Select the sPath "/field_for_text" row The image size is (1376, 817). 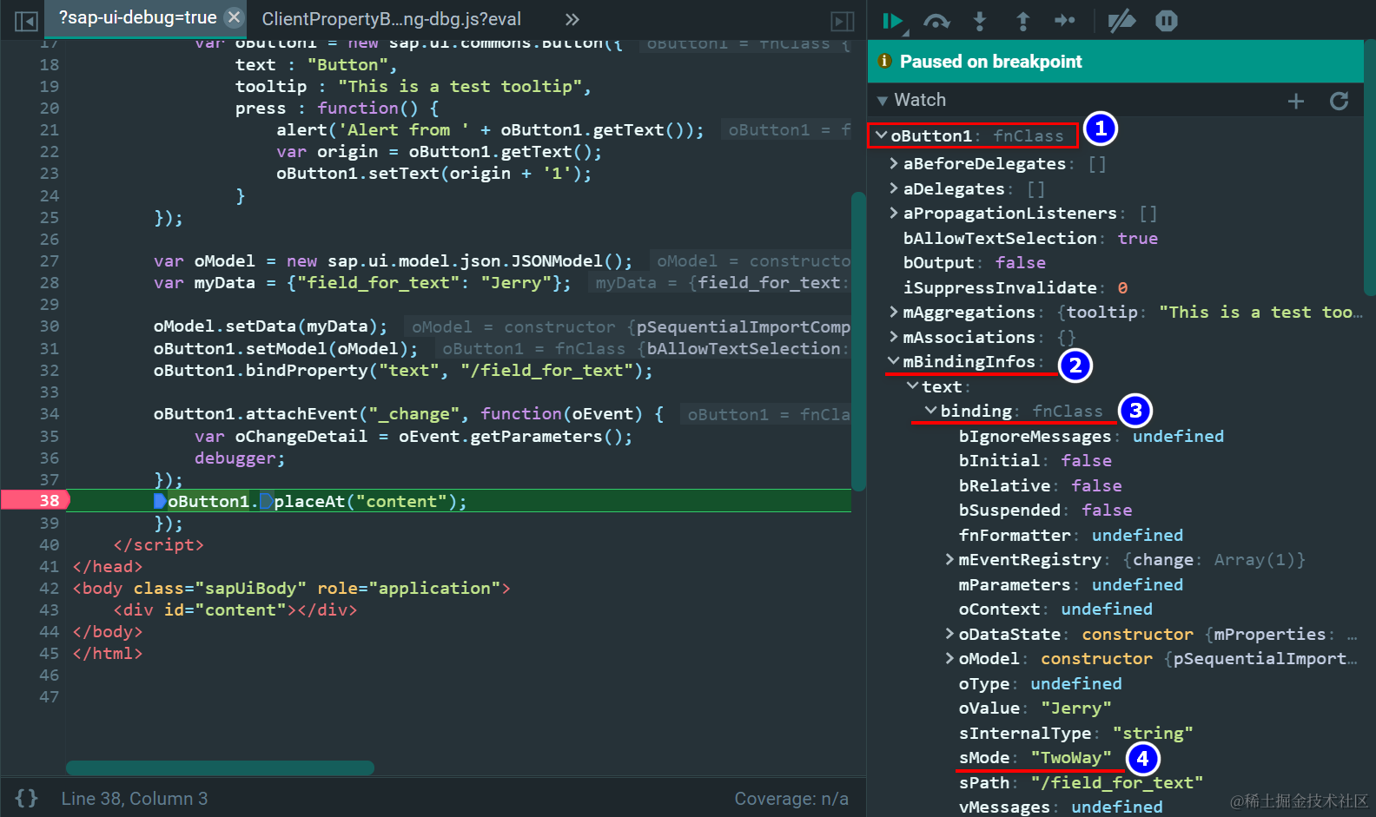point(1081,782)
